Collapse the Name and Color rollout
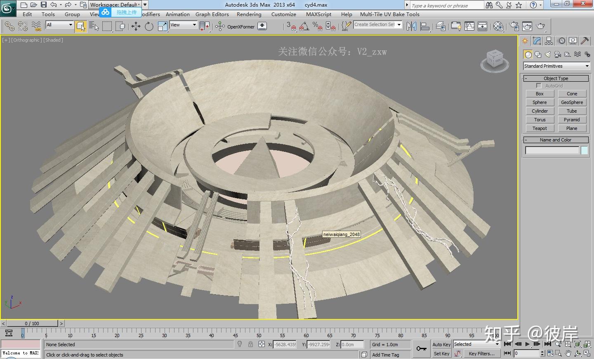The image size is (594, 359). pyautogui.click(x=556, y=140)
